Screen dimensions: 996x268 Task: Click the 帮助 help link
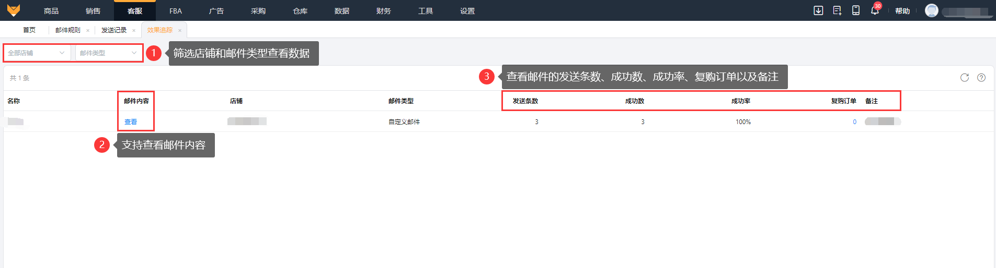[x=902, y=11]
